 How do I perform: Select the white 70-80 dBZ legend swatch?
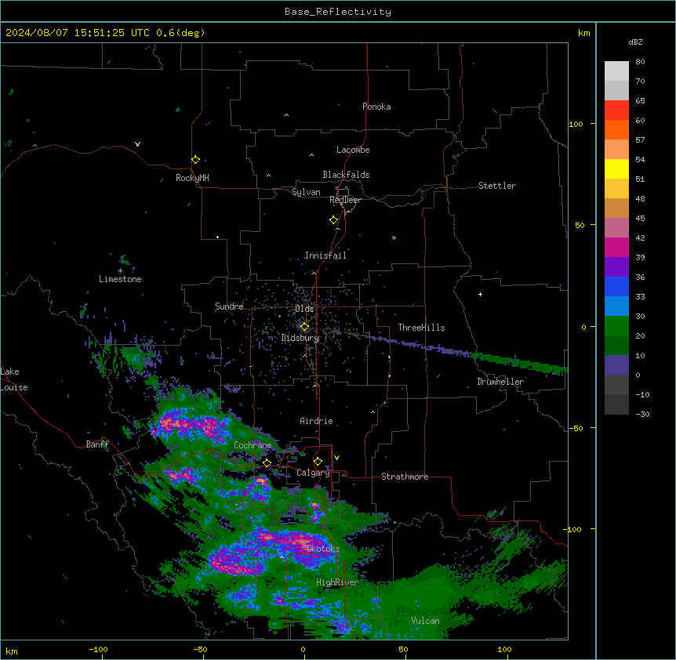point(616,71)
